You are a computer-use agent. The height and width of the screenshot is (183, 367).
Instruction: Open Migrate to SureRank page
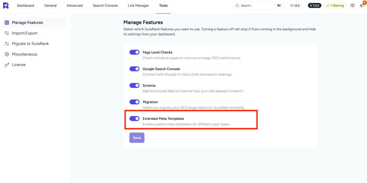pos(34,44)
